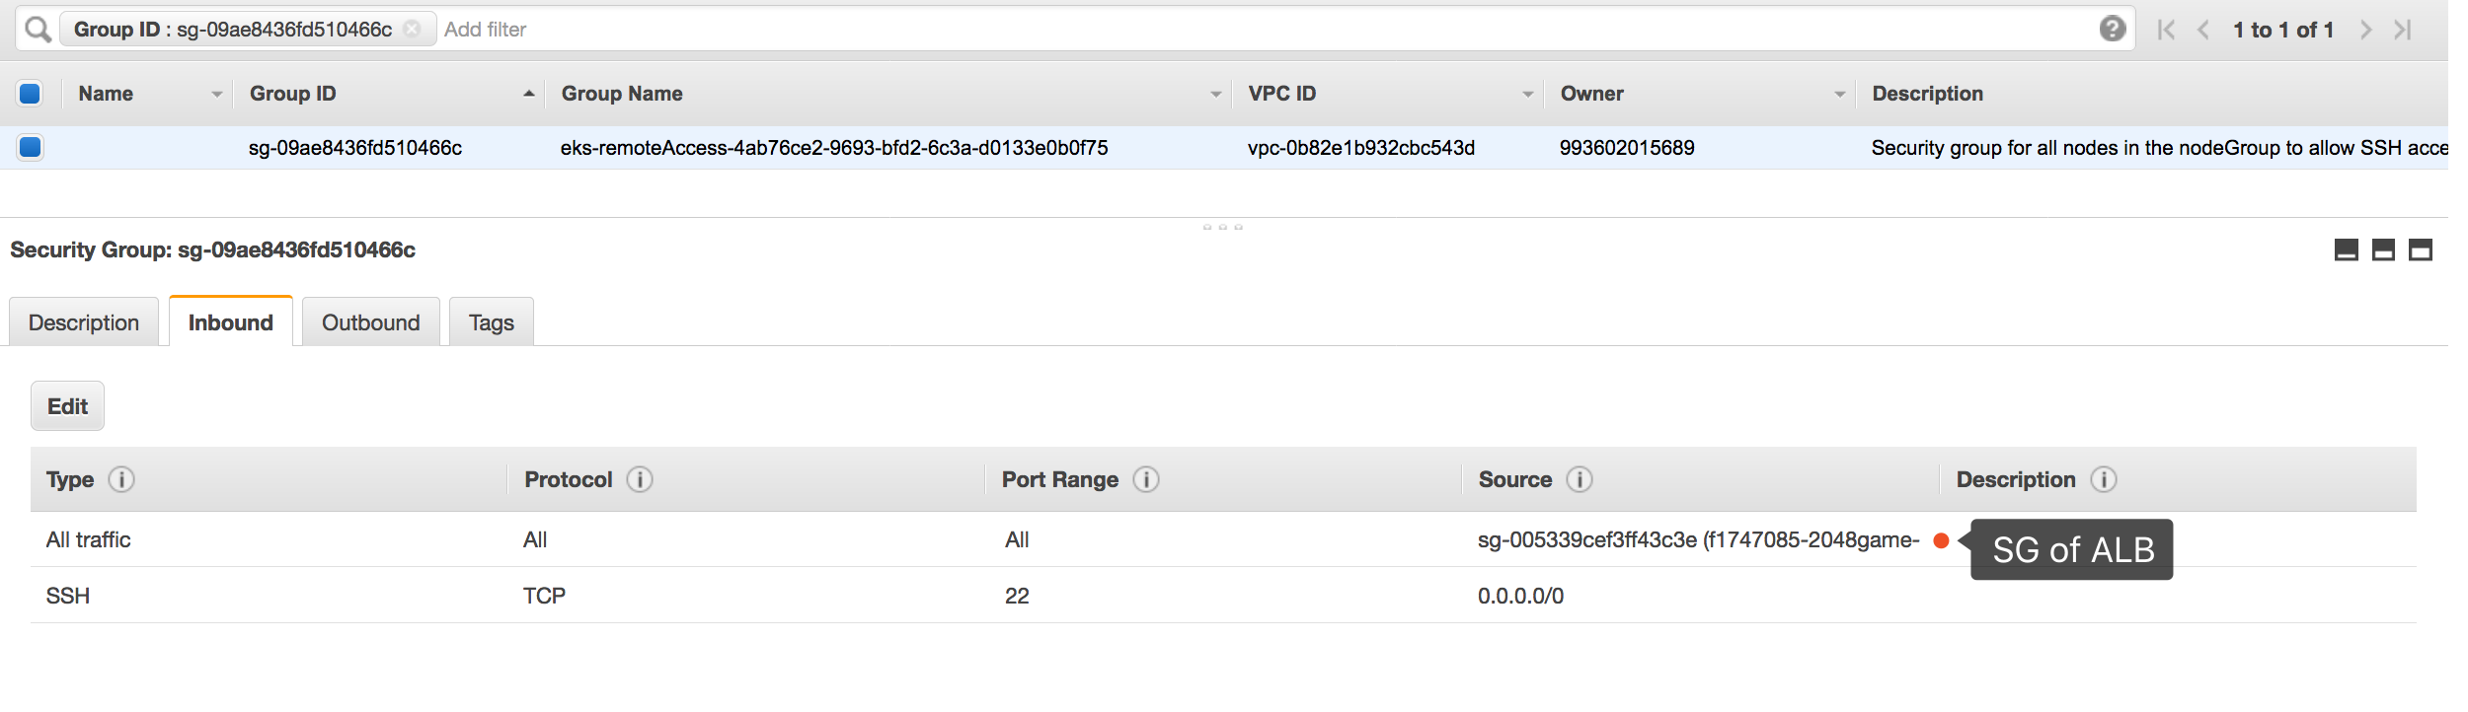Image resolution: width=2468 pixels, height=712 pixels.
Task: Toggle the checkbox for sg-09ae8436fd510466c row
Action: (x=30, y=148)
